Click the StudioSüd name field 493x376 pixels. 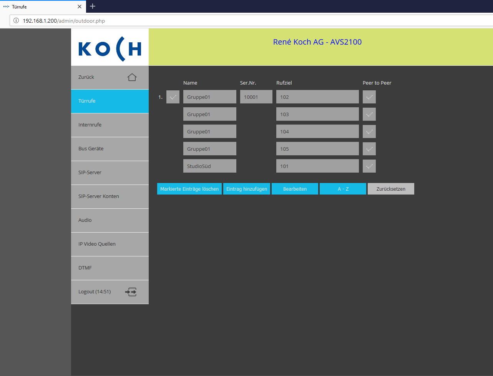[210, 166]
